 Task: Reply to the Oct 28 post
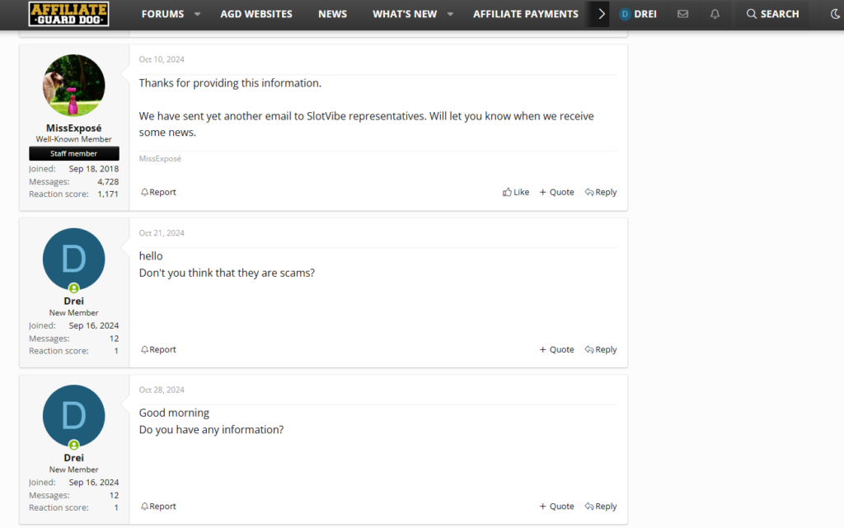click(601, 507)
